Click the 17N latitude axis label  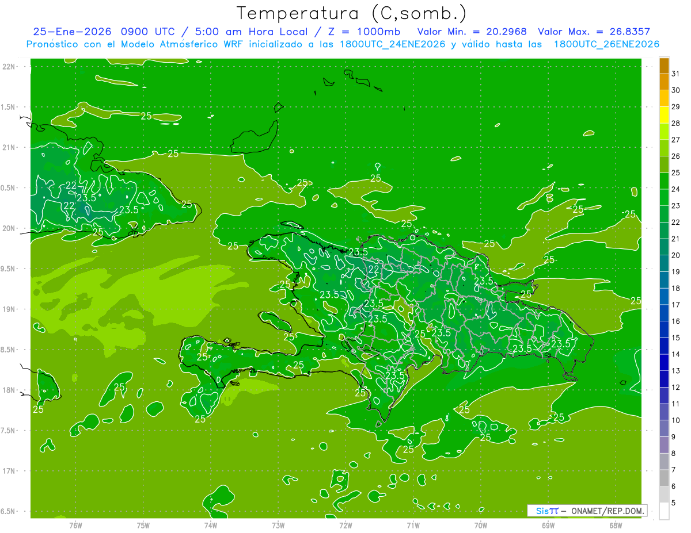pyautogui.click(x=10, y=471)
